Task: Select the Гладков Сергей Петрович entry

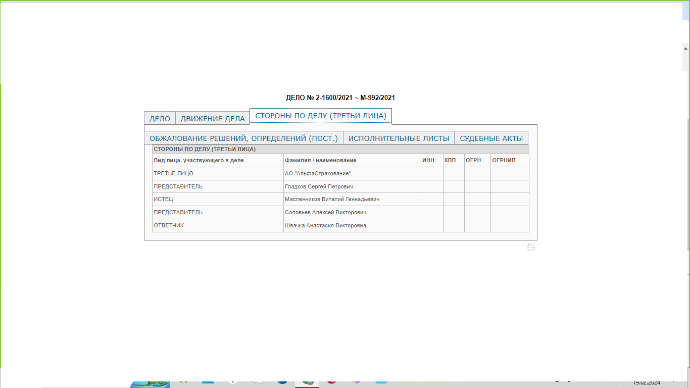Action: tap(318, 187)
